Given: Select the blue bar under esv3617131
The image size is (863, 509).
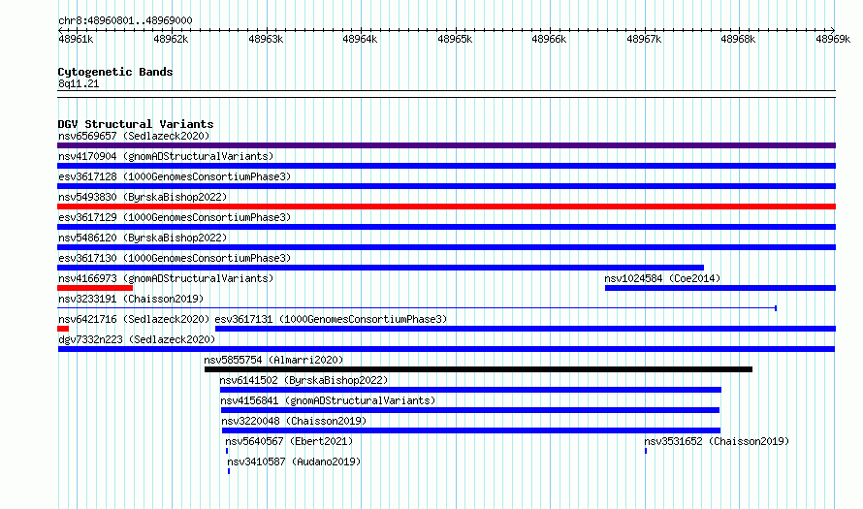Looking at the screenshot, I should point(526,329).
